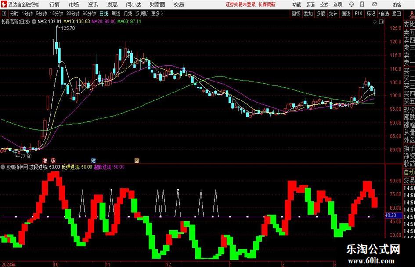Click the 证券交易未登录 login link
Image resolution: width=415 pixels, height=267 pixels.
pyautogui.click(x=241, y=4)
